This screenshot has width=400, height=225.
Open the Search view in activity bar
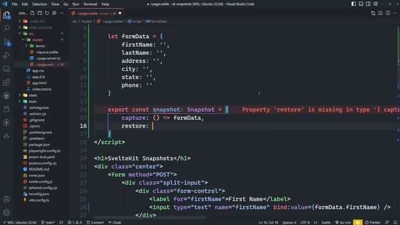(x=7, y=28)
